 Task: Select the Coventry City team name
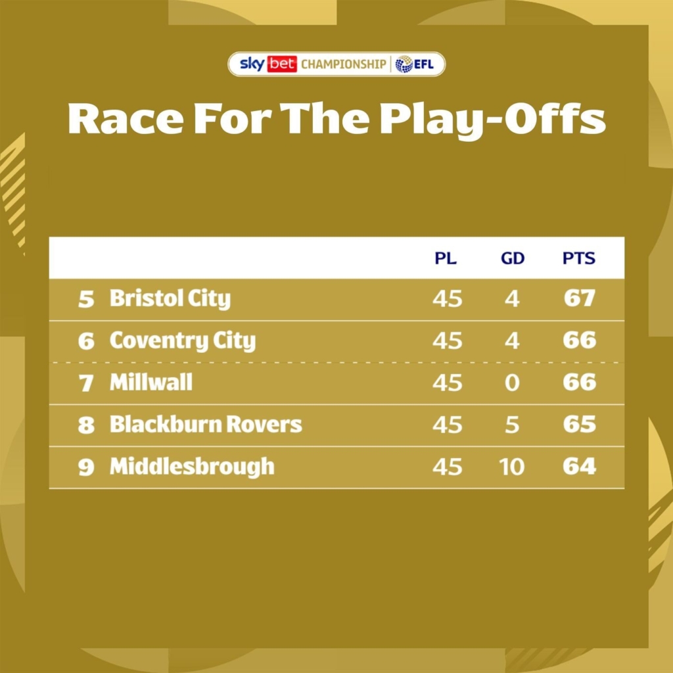click(183, 341)
